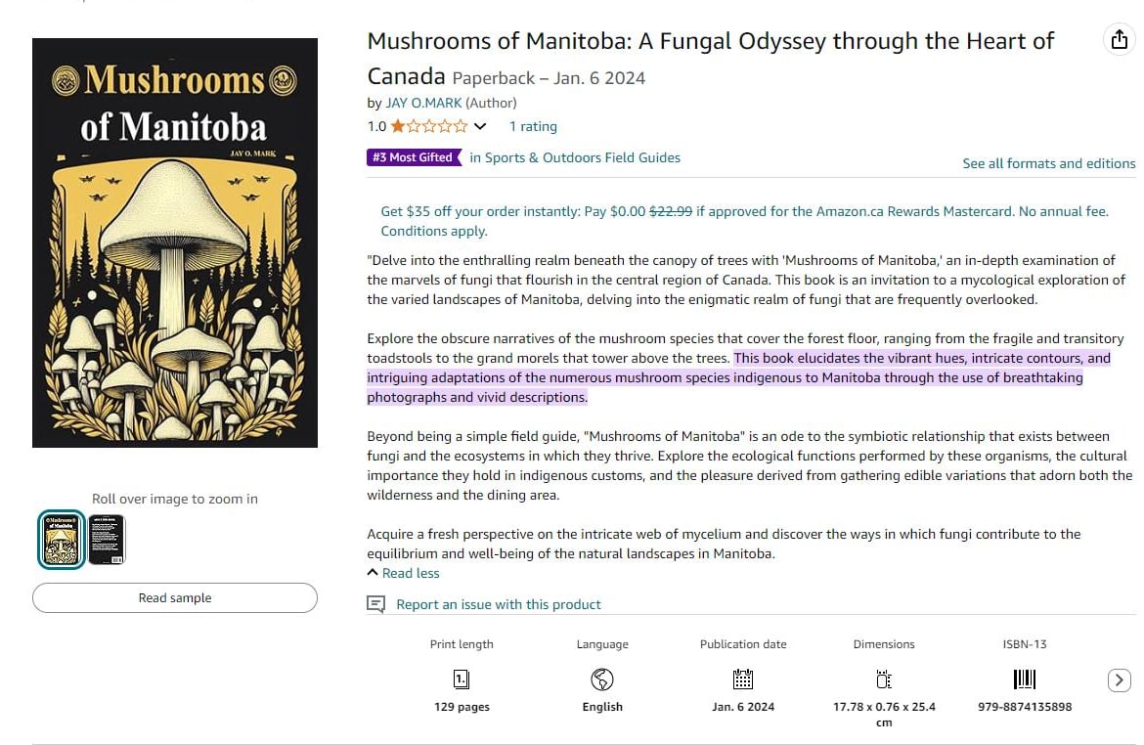Image resolution: width=1144 pixels, height=745 pixels.
Task: Open the rating breakdown dropdown arrow
Action: click(480, 126)
